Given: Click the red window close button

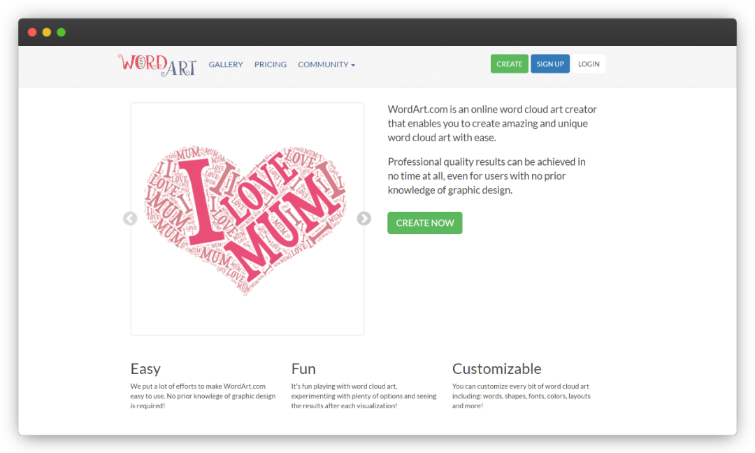Looking at the screenshot, I should click(32, 32).
